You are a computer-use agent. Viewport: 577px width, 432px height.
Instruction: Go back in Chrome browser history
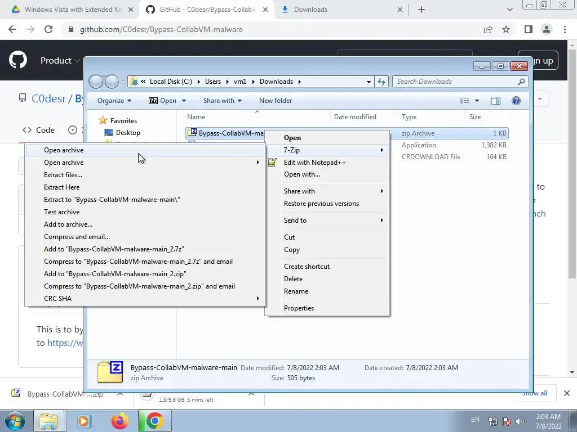pos(12,29)
